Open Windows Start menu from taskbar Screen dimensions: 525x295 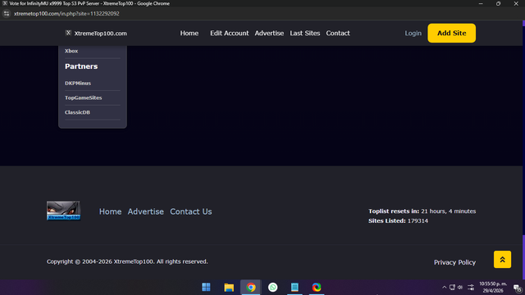coord(206,287)
